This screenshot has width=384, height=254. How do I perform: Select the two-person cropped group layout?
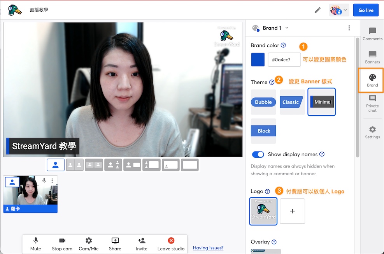pyautogui.click(x=94, y=165)
